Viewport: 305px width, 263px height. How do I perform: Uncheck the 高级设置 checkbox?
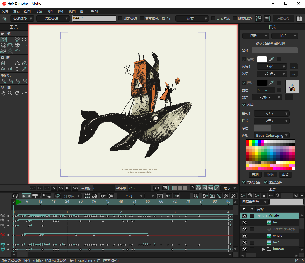pos(244,182)
